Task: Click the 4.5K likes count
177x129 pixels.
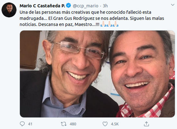Action: tap(115, 124)
